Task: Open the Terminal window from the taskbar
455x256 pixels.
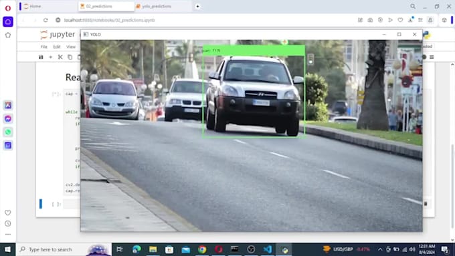Action: [234, 249]
